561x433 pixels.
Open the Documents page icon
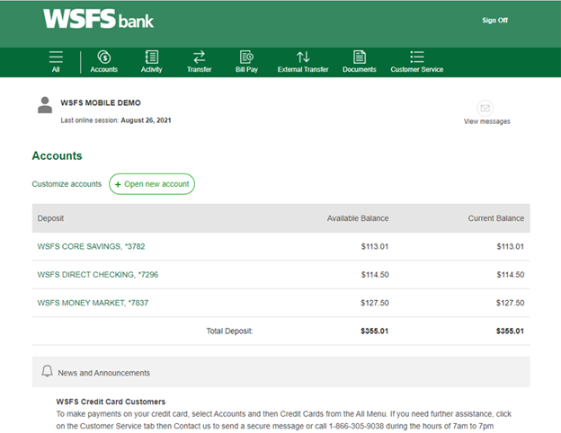click(x=360, y=57)
